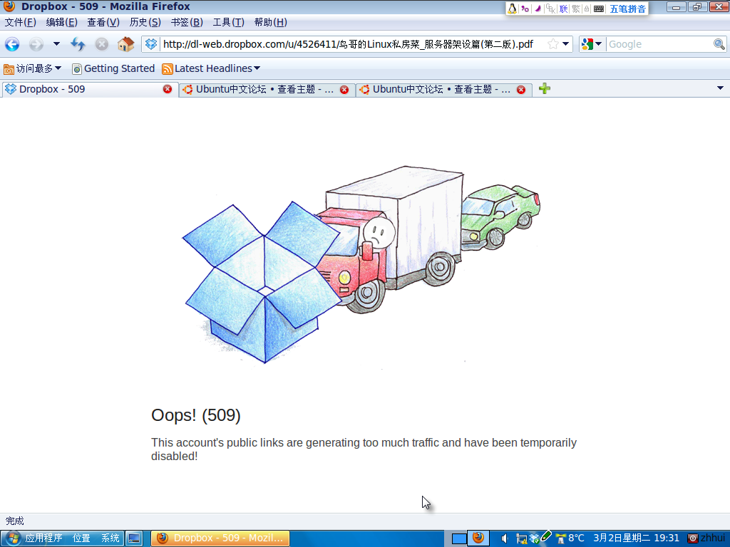The height and width of the screenshot is (547, 730).
Task: Click the Google search input box
Action: click(x=660, y=44)
